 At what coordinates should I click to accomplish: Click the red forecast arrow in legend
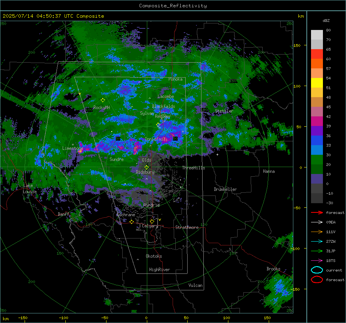coord(317,212)
